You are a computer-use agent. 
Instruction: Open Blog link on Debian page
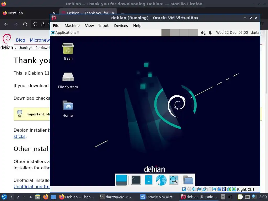pyautogui.click(x=20, y=40)
